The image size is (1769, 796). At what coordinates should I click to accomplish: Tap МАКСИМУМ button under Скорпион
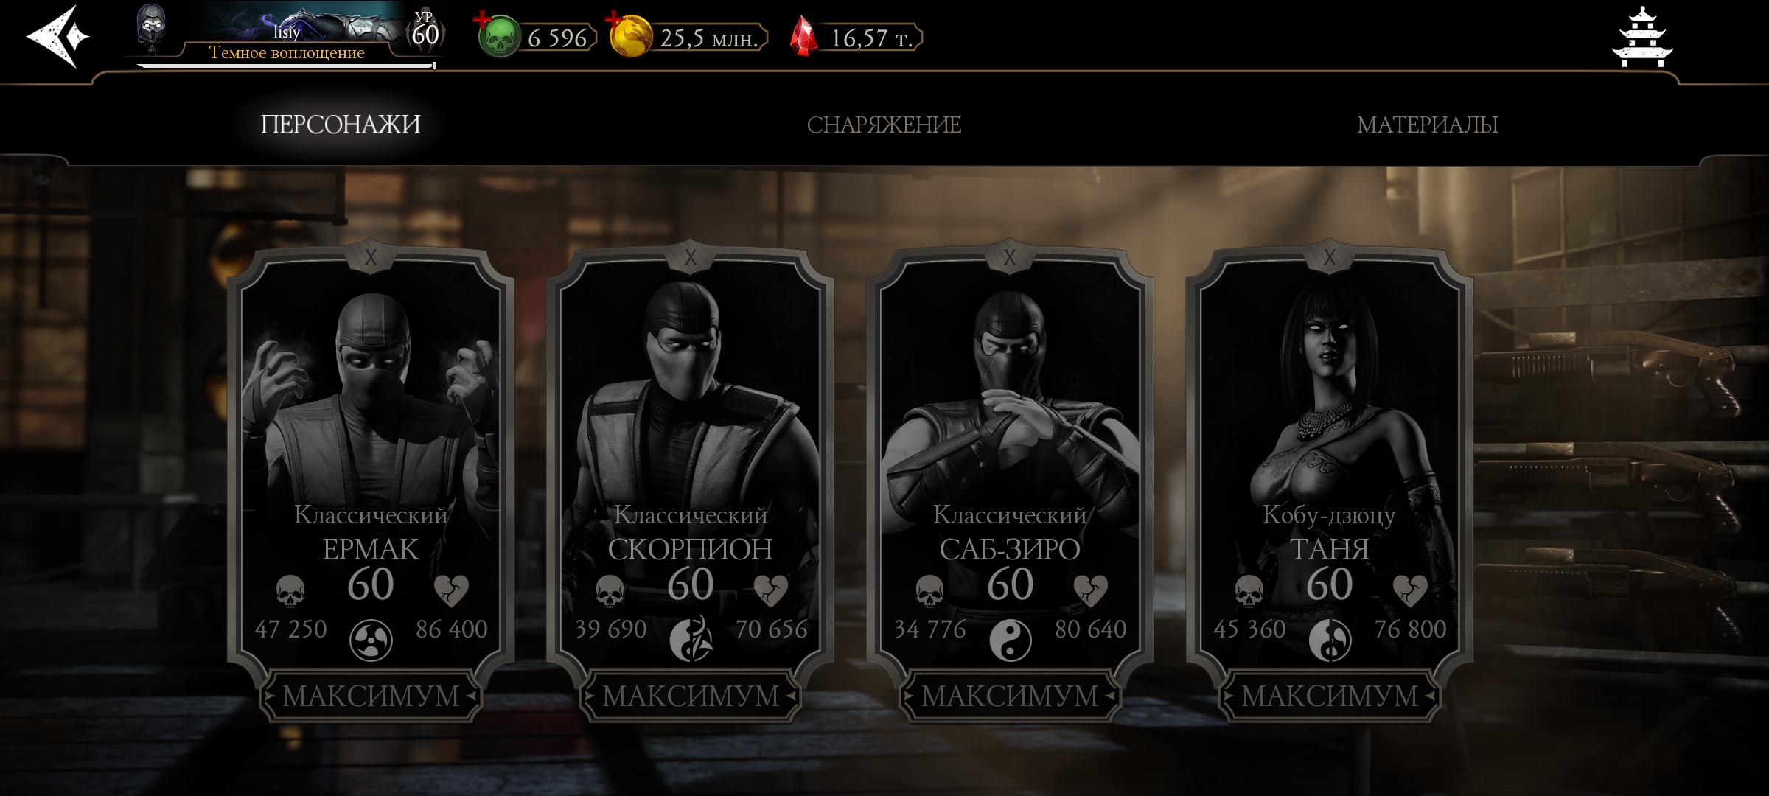pyautogui.click(x=691, y=696)
